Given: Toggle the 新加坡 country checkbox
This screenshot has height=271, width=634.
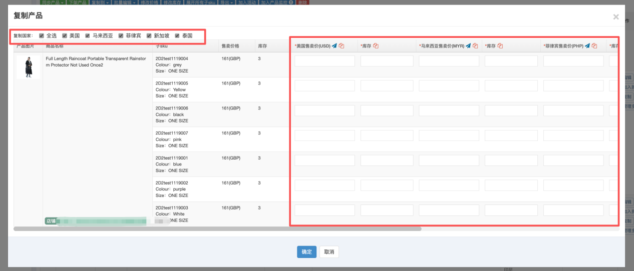Looking at the screenshot, I should (149, 36).
